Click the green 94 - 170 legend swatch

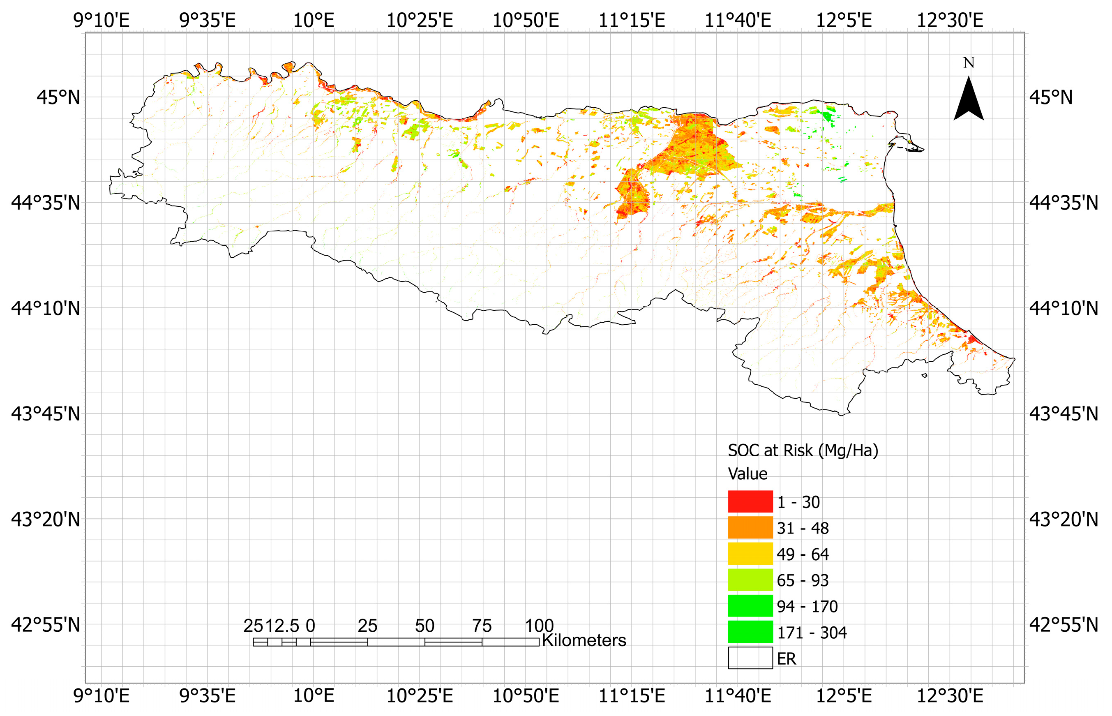[x=750, y=606]
